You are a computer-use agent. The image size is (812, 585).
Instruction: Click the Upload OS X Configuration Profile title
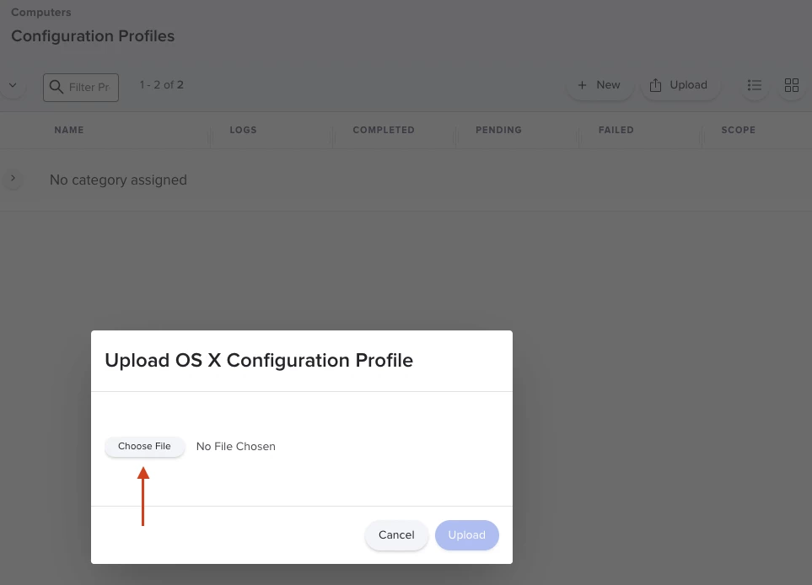coord(259,360)
